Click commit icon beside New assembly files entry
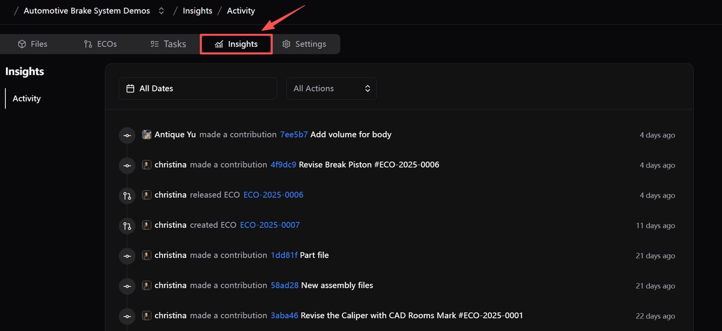This screenshot has height=331, width=722. (x=127, y=286)
